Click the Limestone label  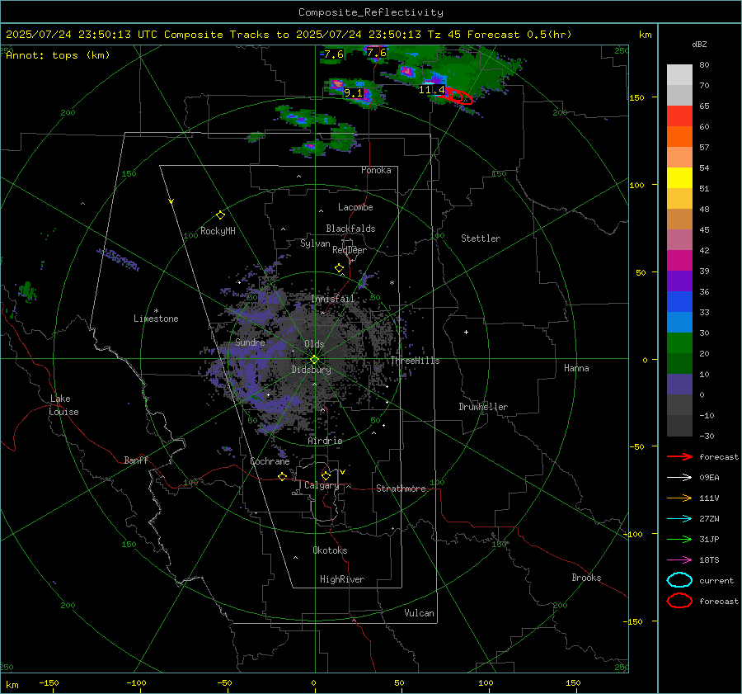click(x=156, y=319)
